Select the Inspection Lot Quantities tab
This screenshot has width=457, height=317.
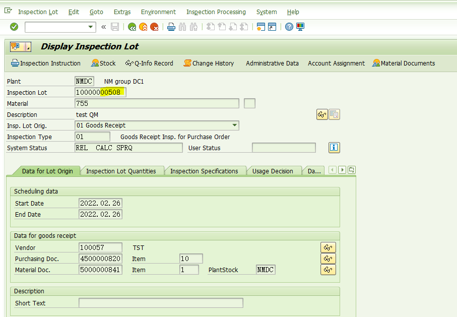pos(122,171)
